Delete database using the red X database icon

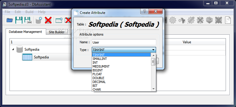[48, 20]
